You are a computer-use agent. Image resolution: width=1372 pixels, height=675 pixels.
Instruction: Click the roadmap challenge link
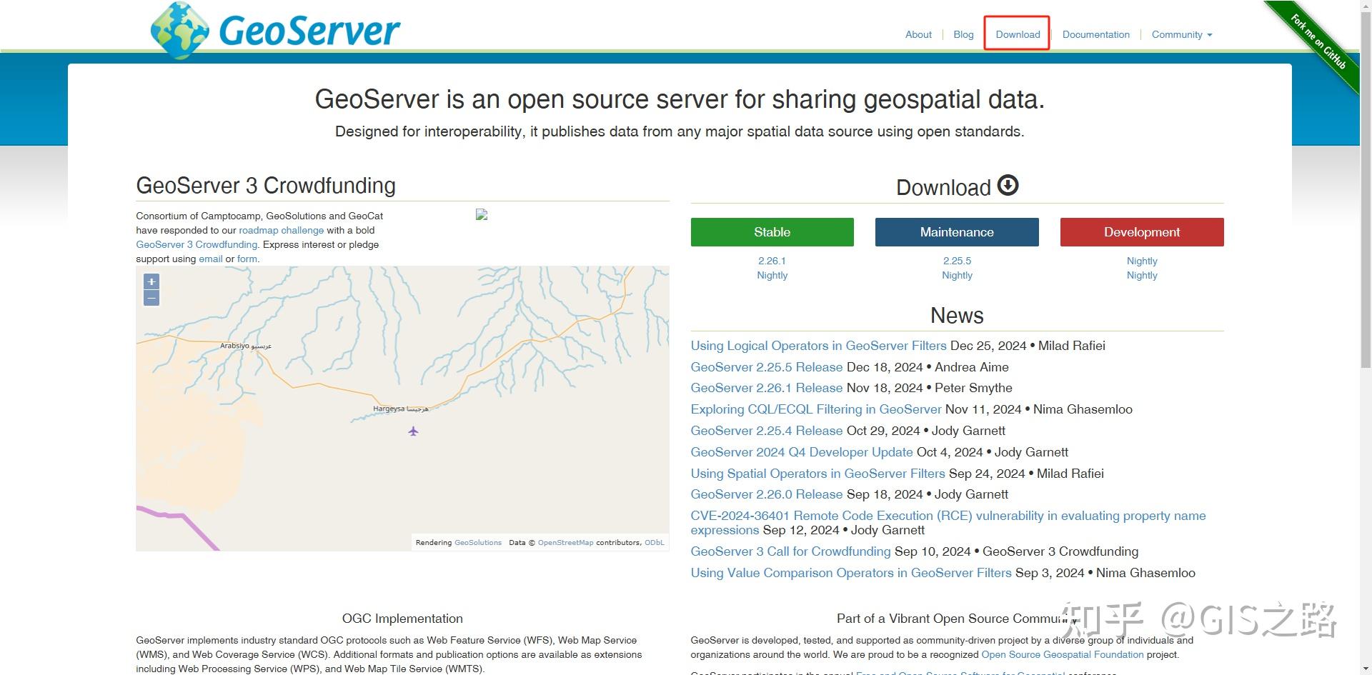pyautogui.click(x=282, y=230)
